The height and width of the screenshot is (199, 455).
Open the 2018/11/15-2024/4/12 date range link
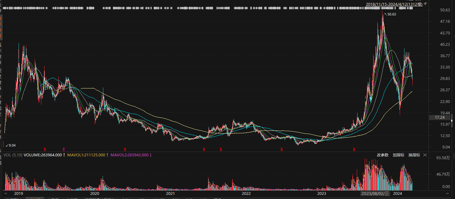pos(394,4)
